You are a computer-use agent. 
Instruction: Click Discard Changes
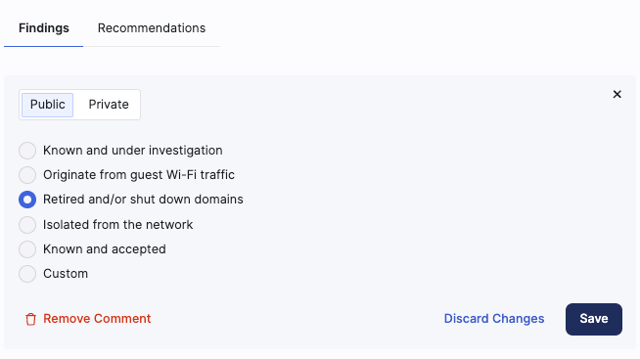[x=494, y=319]
